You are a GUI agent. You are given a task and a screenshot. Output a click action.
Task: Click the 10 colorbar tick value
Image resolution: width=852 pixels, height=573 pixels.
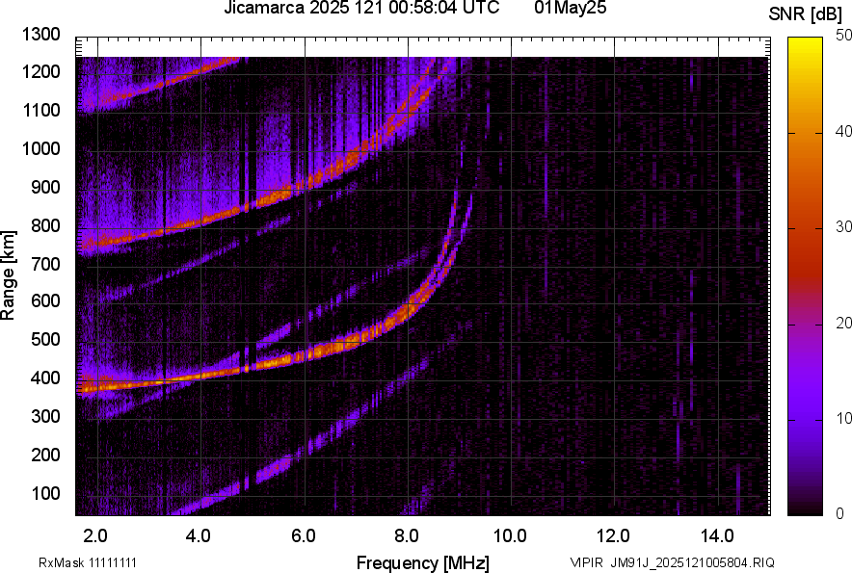[x=843, y=418]
